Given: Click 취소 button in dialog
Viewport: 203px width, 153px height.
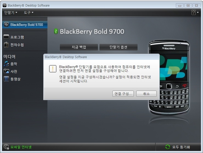Looking at the screenshot, I should 146,94.
